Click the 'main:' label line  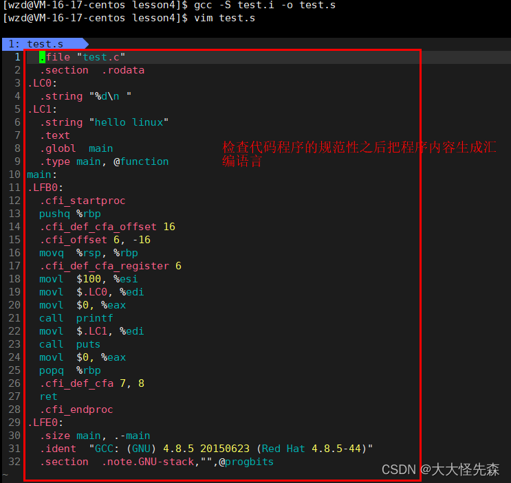pyautogui.click(x=42, y=175)
